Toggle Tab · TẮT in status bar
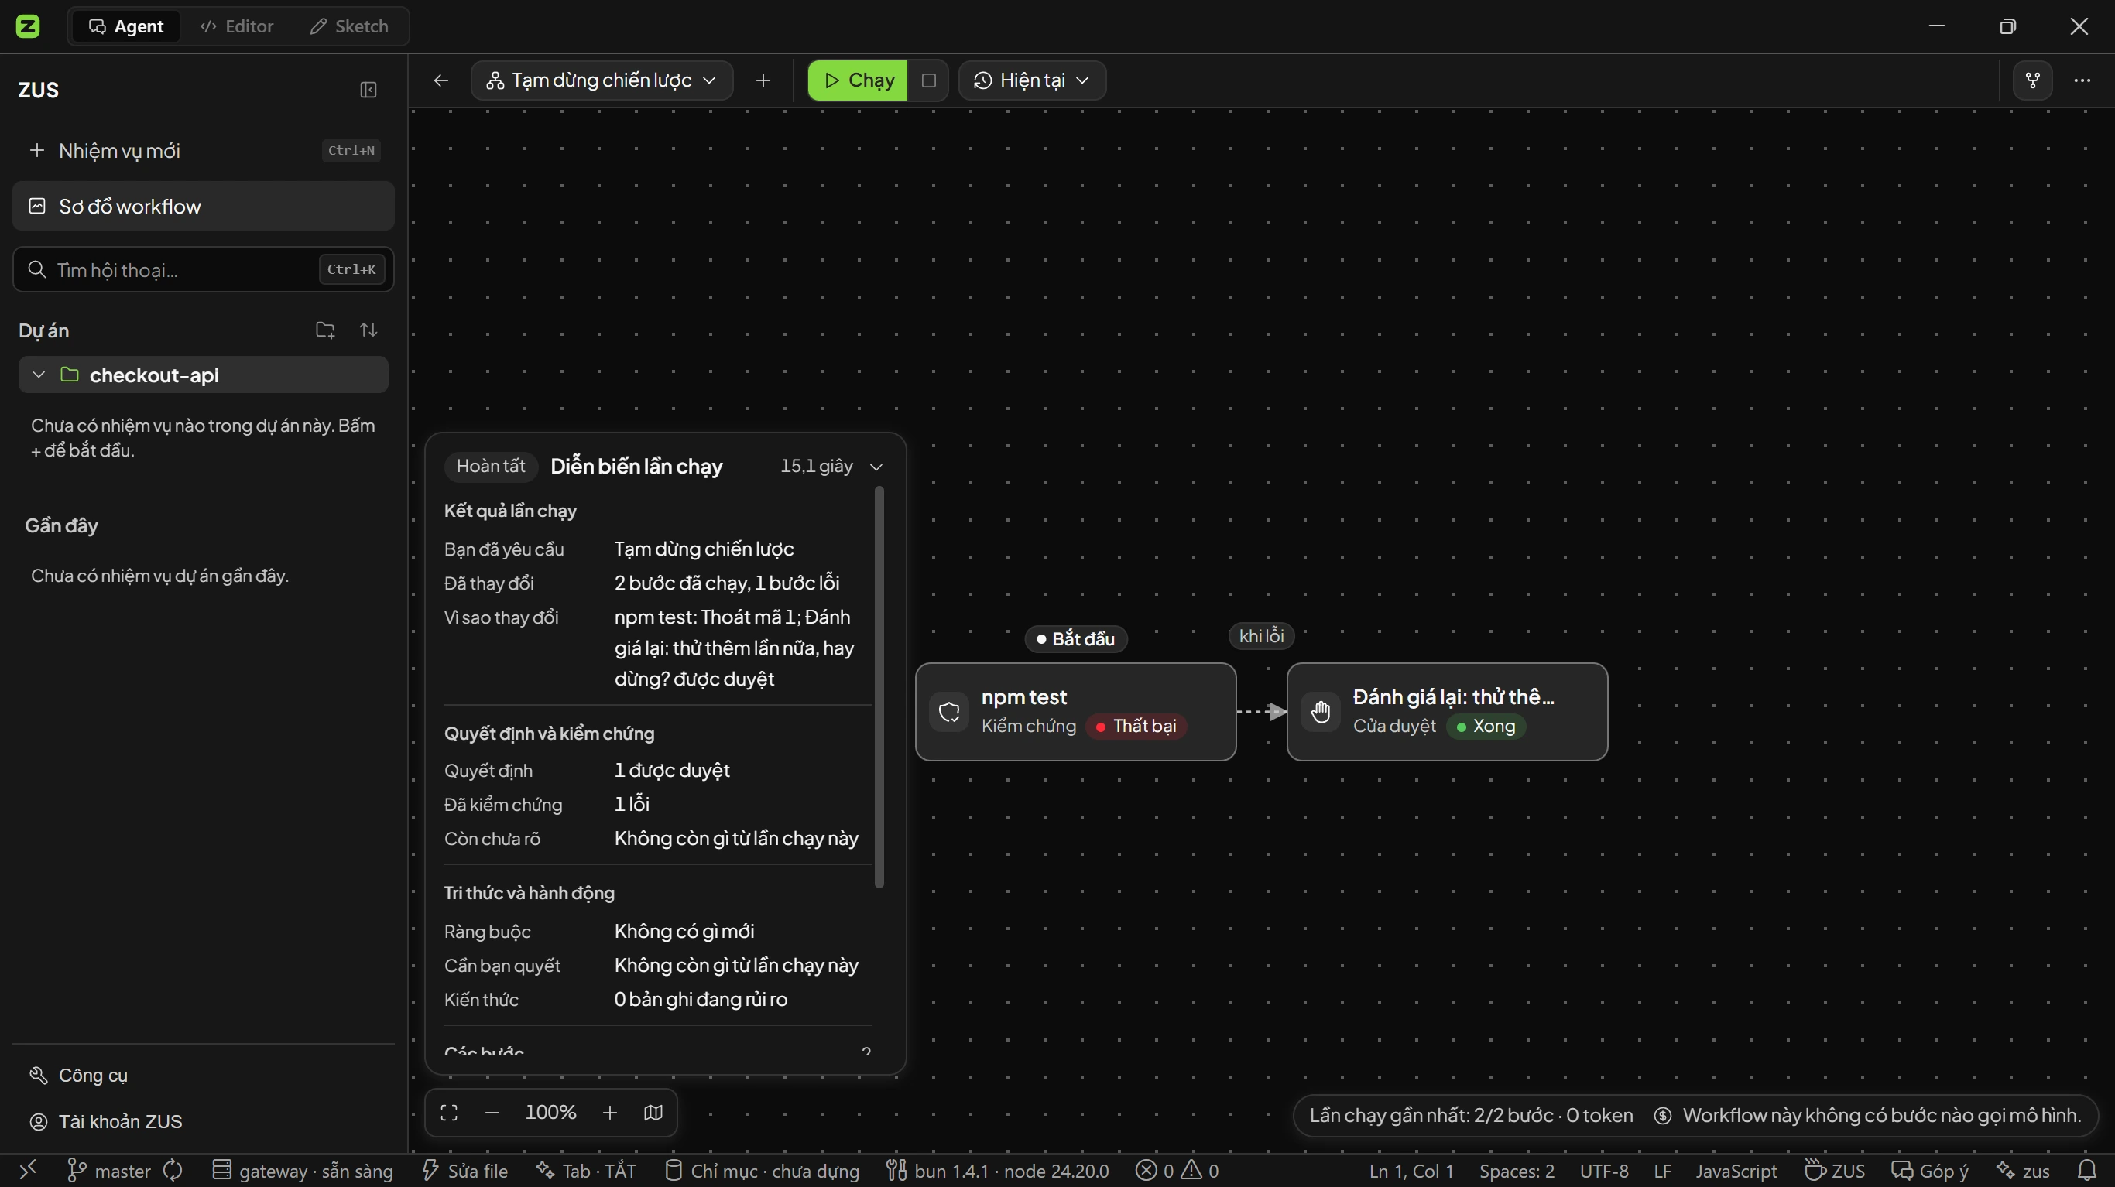 coord(586,1171)
